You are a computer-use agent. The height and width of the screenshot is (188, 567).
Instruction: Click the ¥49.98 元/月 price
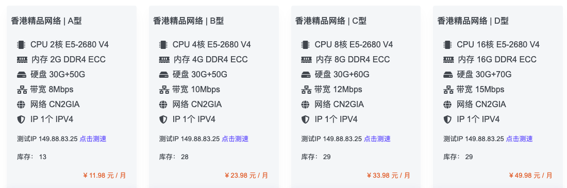click(x=531, y=176)
